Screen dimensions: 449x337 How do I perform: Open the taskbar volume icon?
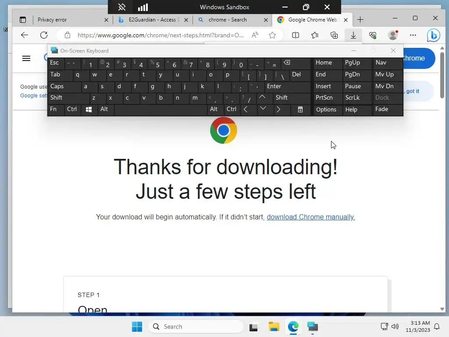point(395,326)
